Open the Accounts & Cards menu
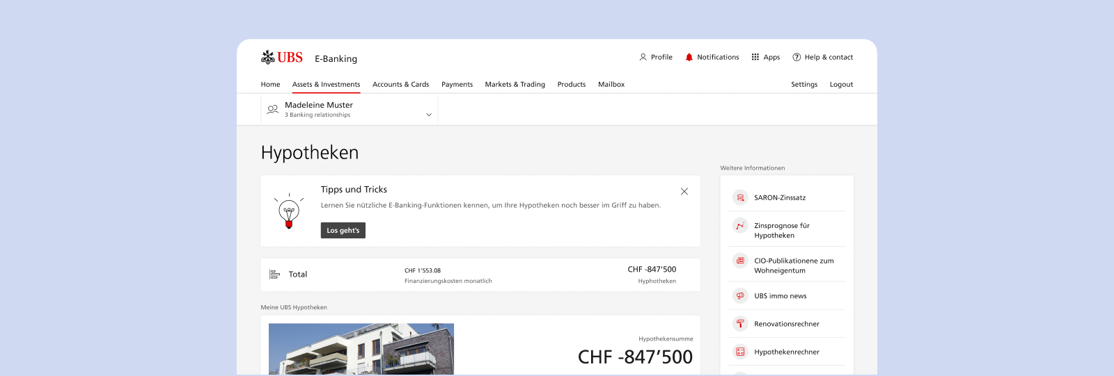Image resolution: width=1114 pixels, height=376 pixels. [400, 84]
